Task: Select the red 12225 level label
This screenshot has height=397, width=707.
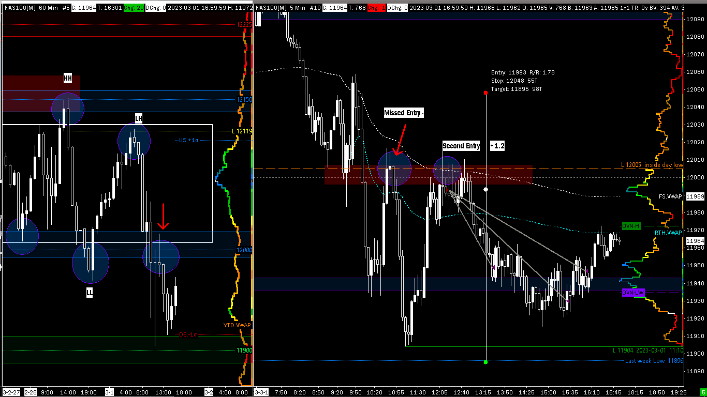Action: (244, 25)
